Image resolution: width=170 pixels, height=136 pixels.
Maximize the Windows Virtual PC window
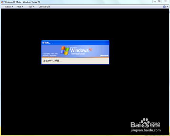click(x=159, y=1)
